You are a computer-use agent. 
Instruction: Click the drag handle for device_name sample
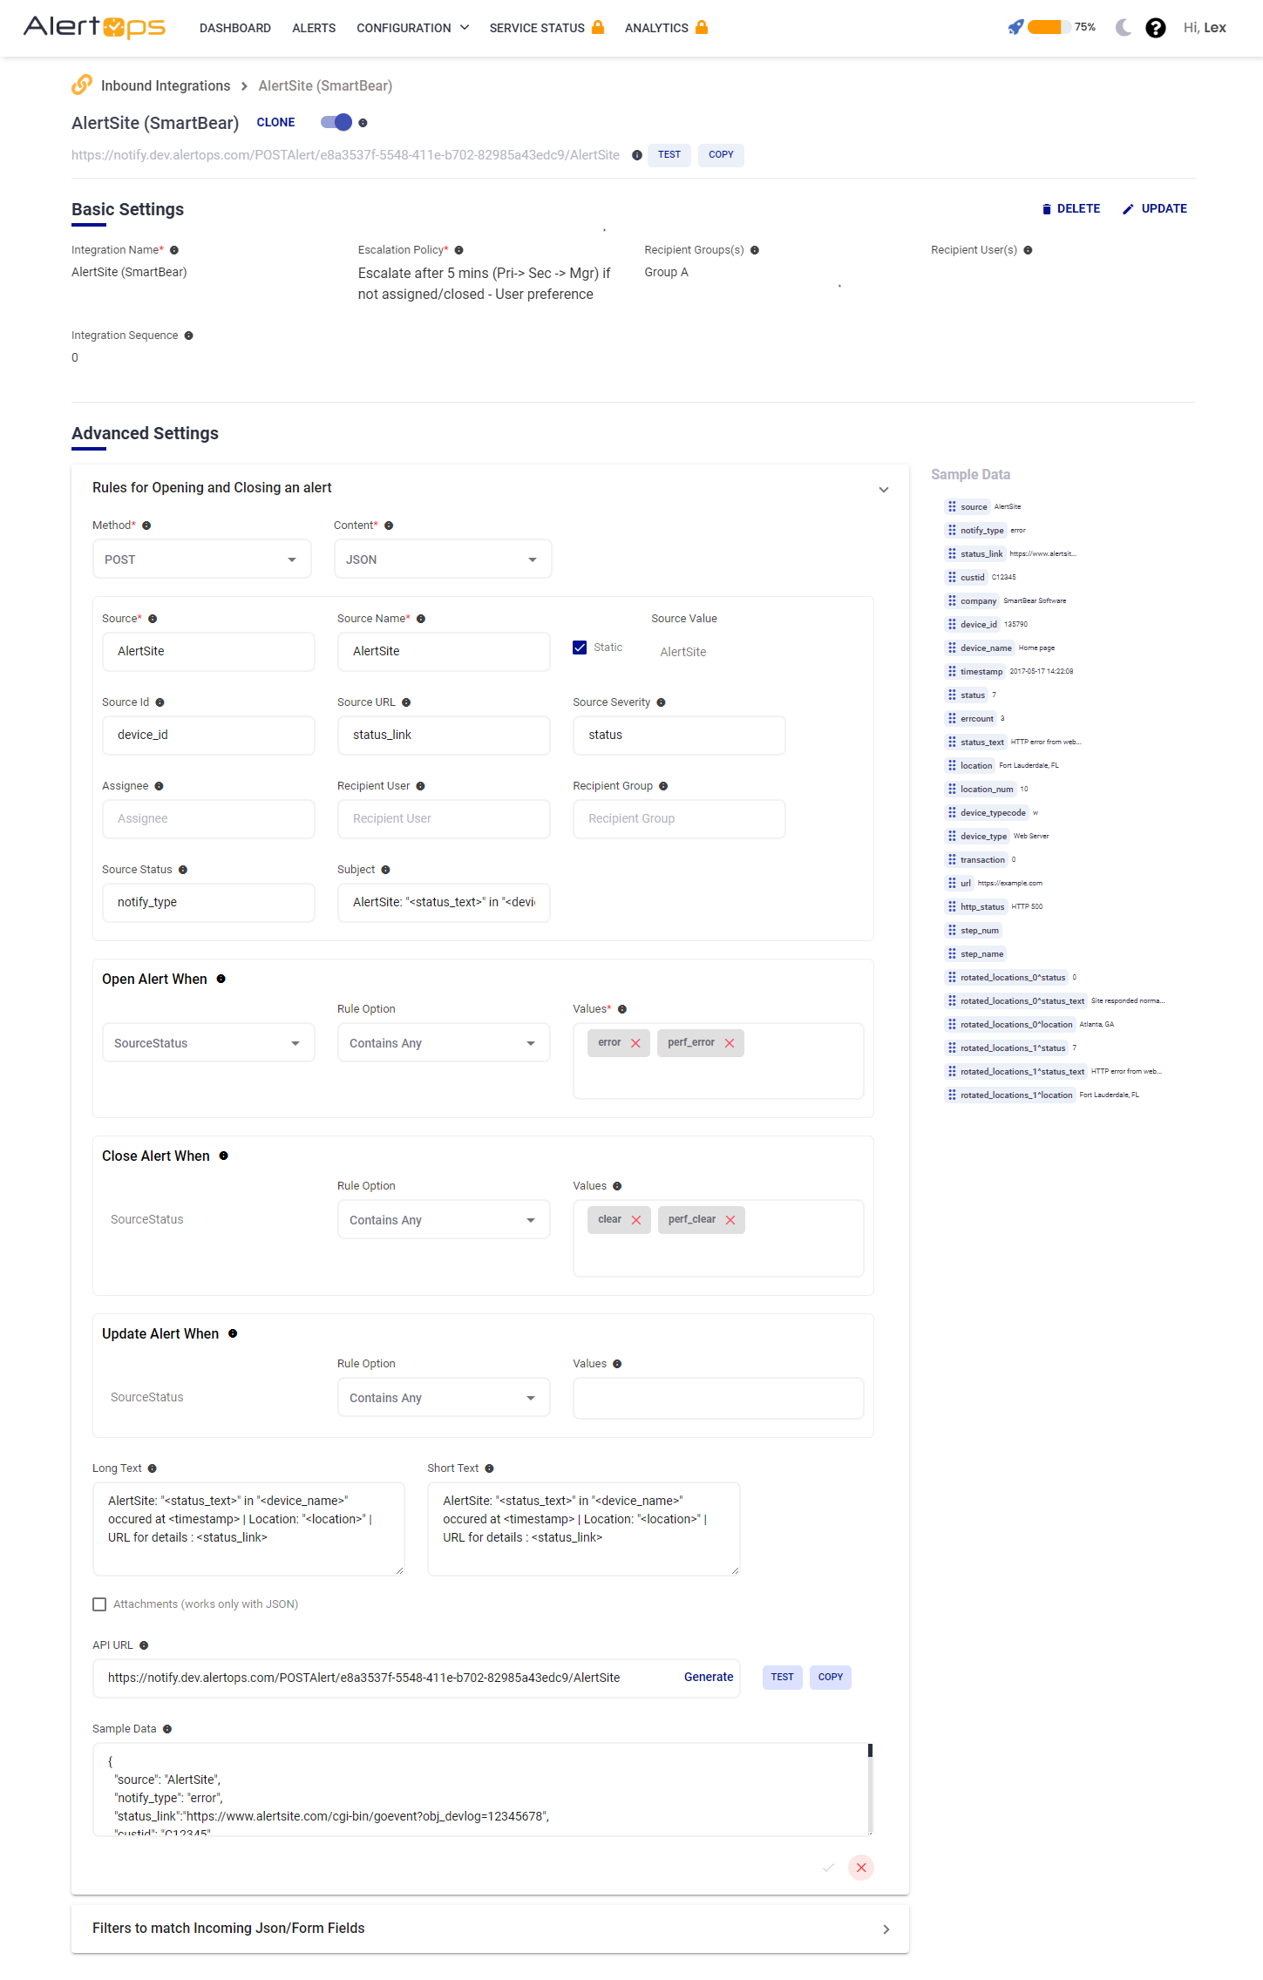pyautogui.click(x=952, y=648)
